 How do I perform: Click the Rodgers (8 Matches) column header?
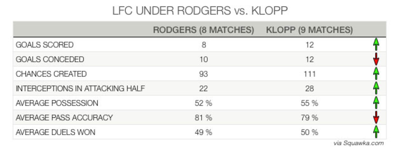pos(203,30)
